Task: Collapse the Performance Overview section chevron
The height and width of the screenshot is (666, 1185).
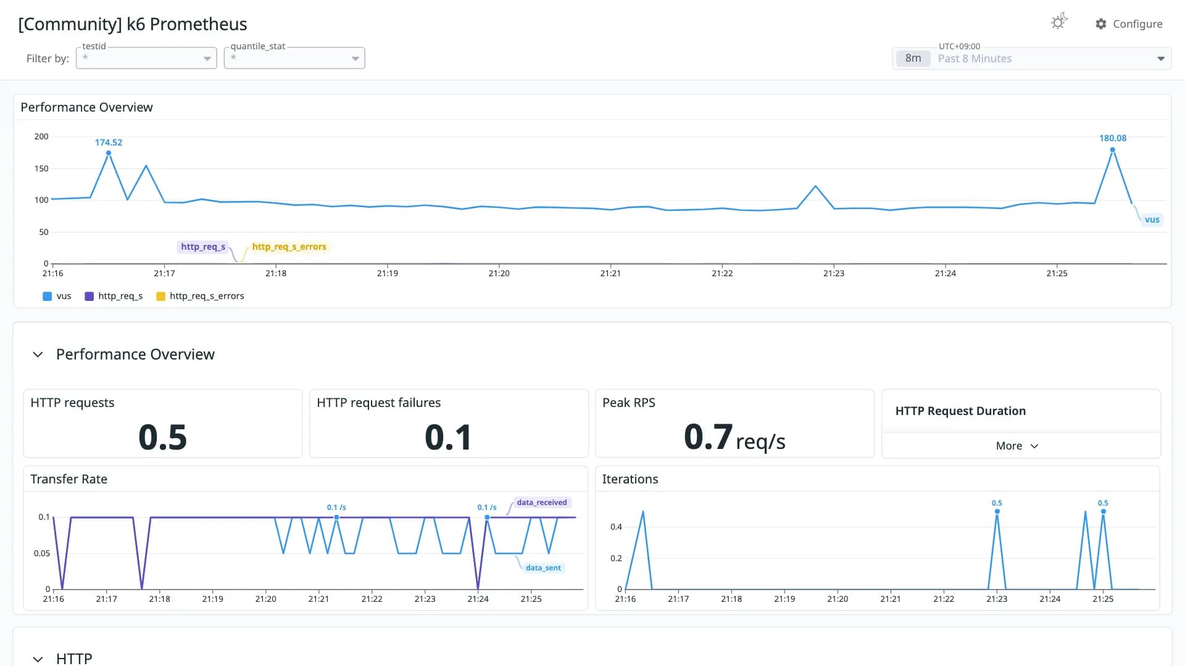Action: point(38,355)
